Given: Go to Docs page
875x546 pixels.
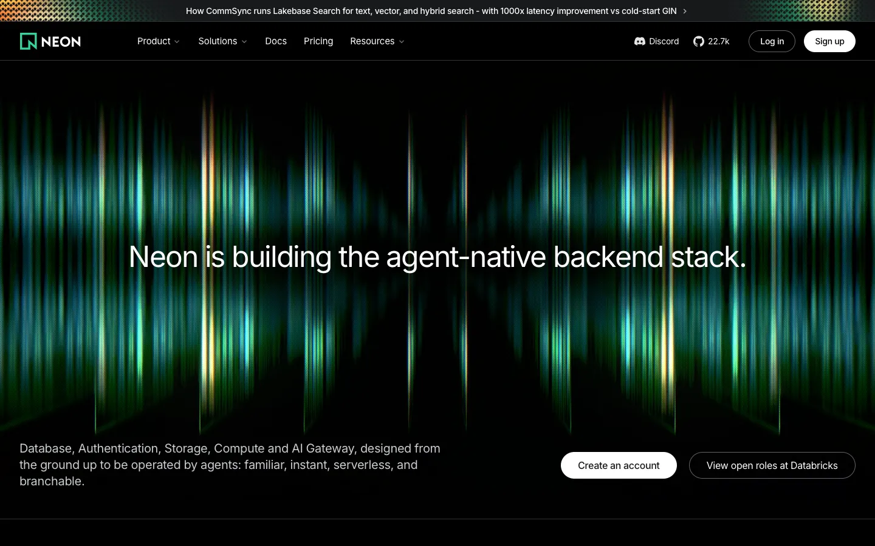Looking at the screenshot, I should (276, 41).
